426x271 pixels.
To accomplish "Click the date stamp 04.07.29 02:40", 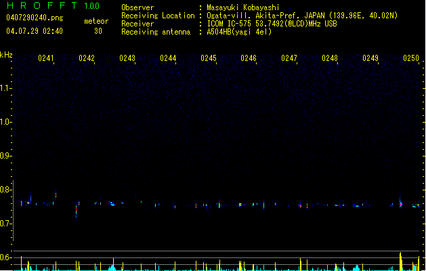I will 35,31.
